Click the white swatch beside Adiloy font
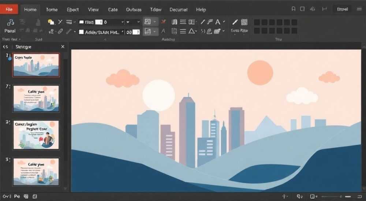366x201 pixels. pos(81,32)
